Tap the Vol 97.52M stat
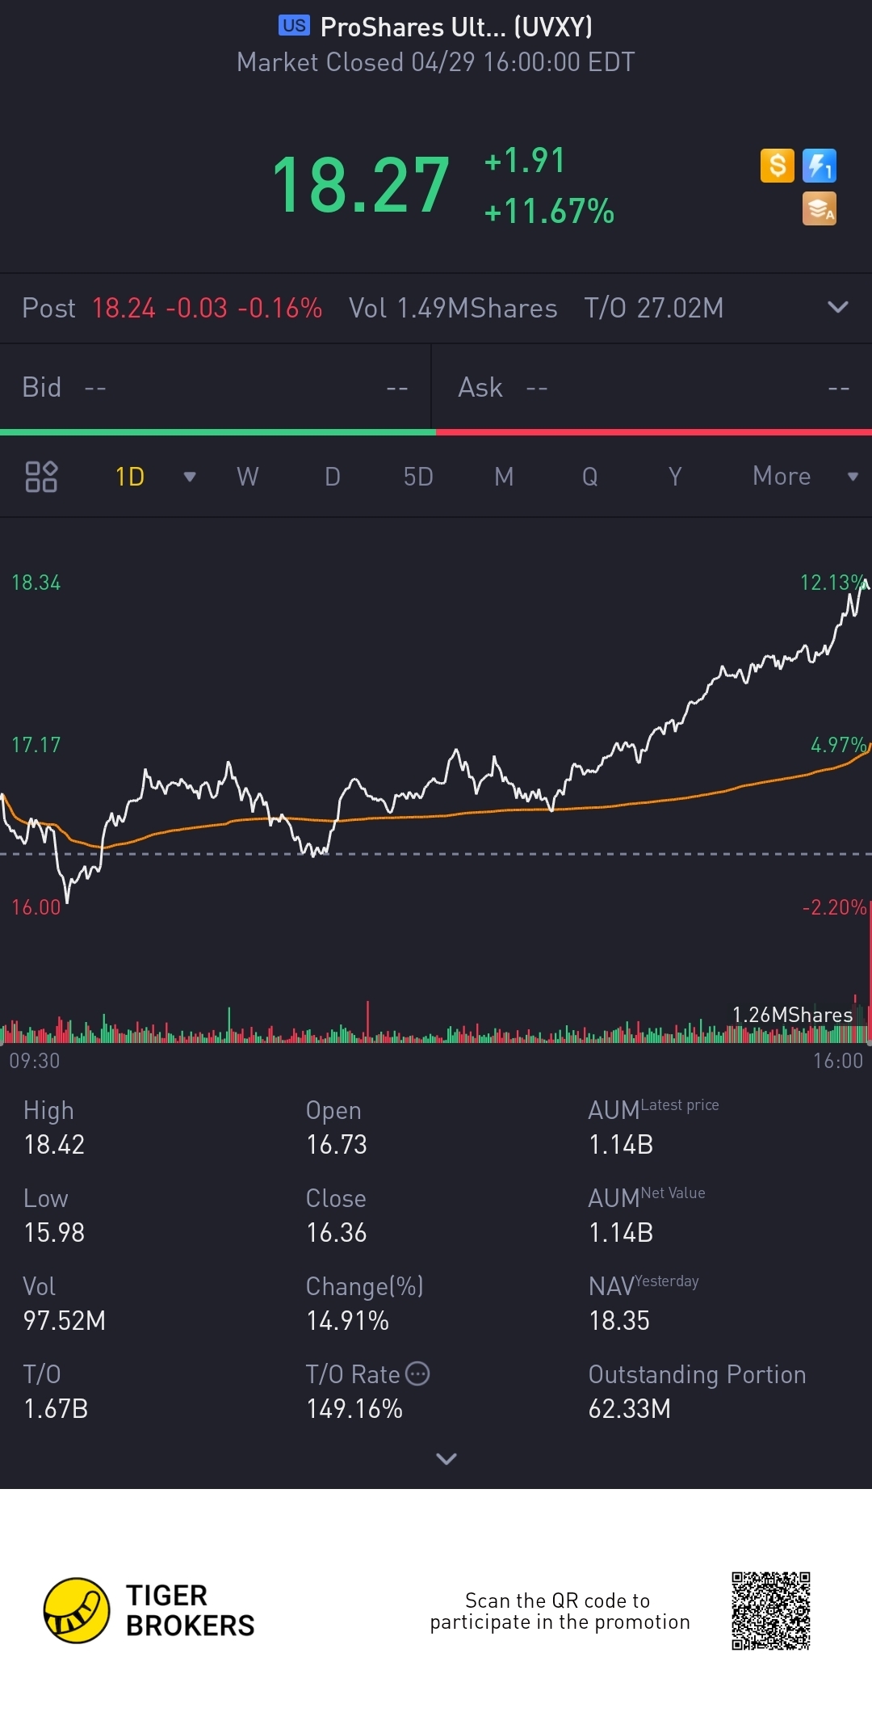This screenshot has height=1733, width=872. coord(65,1304)
